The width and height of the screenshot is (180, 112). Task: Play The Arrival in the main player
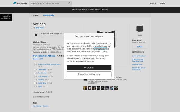pyautogui.click(x=36, y=35)
